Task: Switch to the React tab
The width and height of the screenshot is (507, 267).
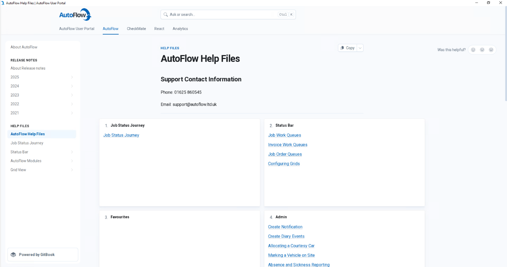Action: point(159,29)
